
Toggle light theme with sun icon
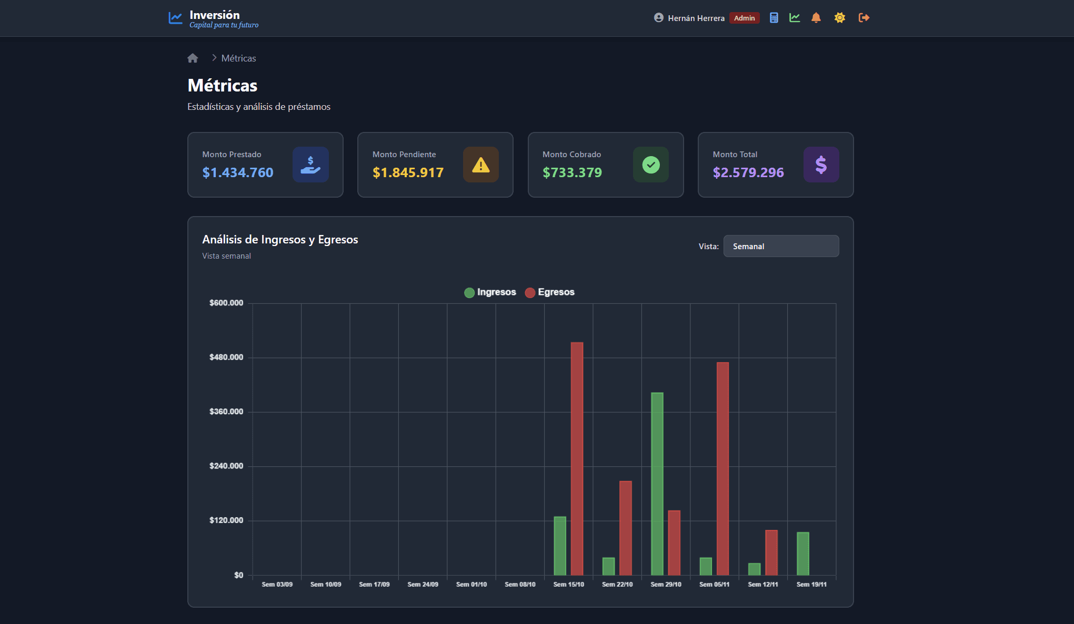click(x=840, y=18)
